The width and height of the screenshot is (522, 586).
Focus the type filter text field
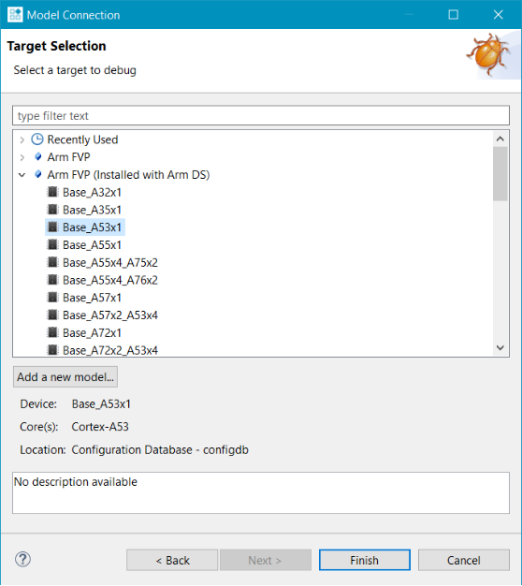(261, 115)
